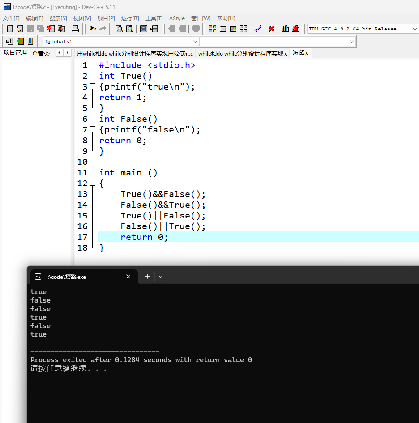Add a new terminal tab with plus button
Image resolution: width=419 pixels, height=423 pixels.
(148, 277)
